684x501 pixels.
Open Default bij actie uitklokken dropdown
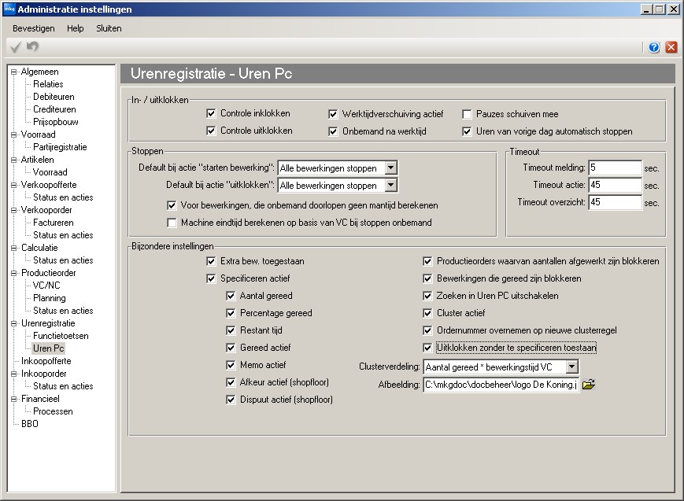tap(391, 186)
